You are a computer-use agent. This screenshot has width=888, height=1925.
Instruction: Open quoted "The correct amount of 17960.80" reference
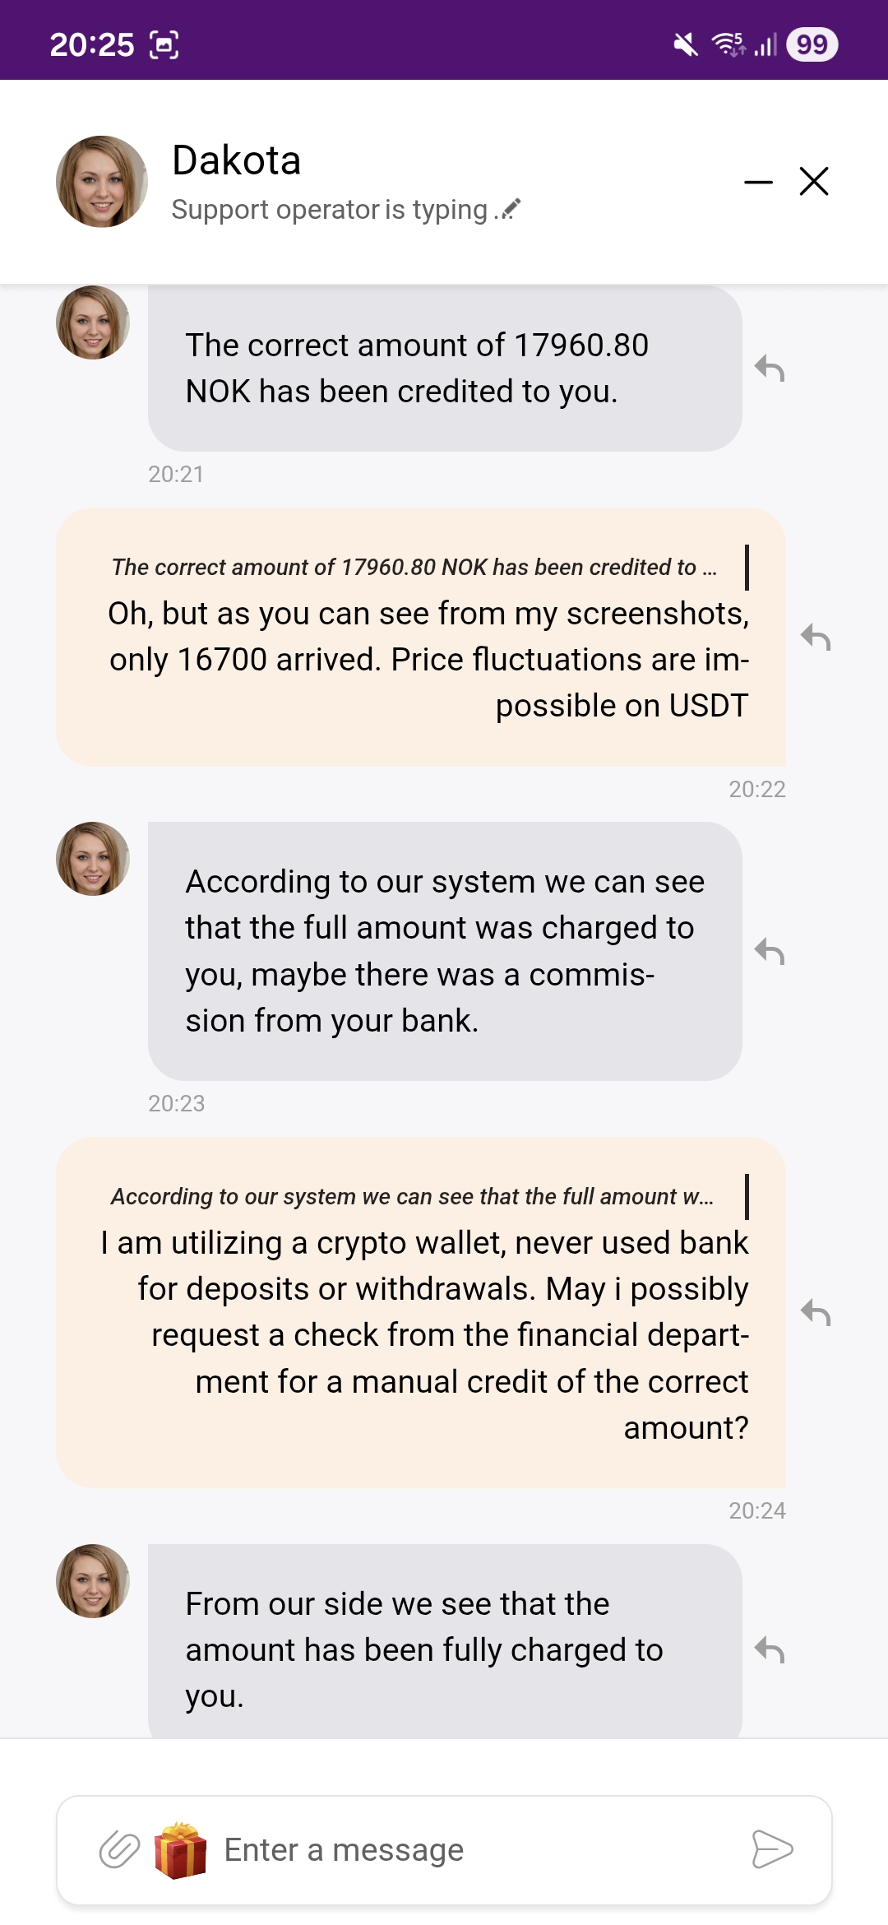(414, 568)
